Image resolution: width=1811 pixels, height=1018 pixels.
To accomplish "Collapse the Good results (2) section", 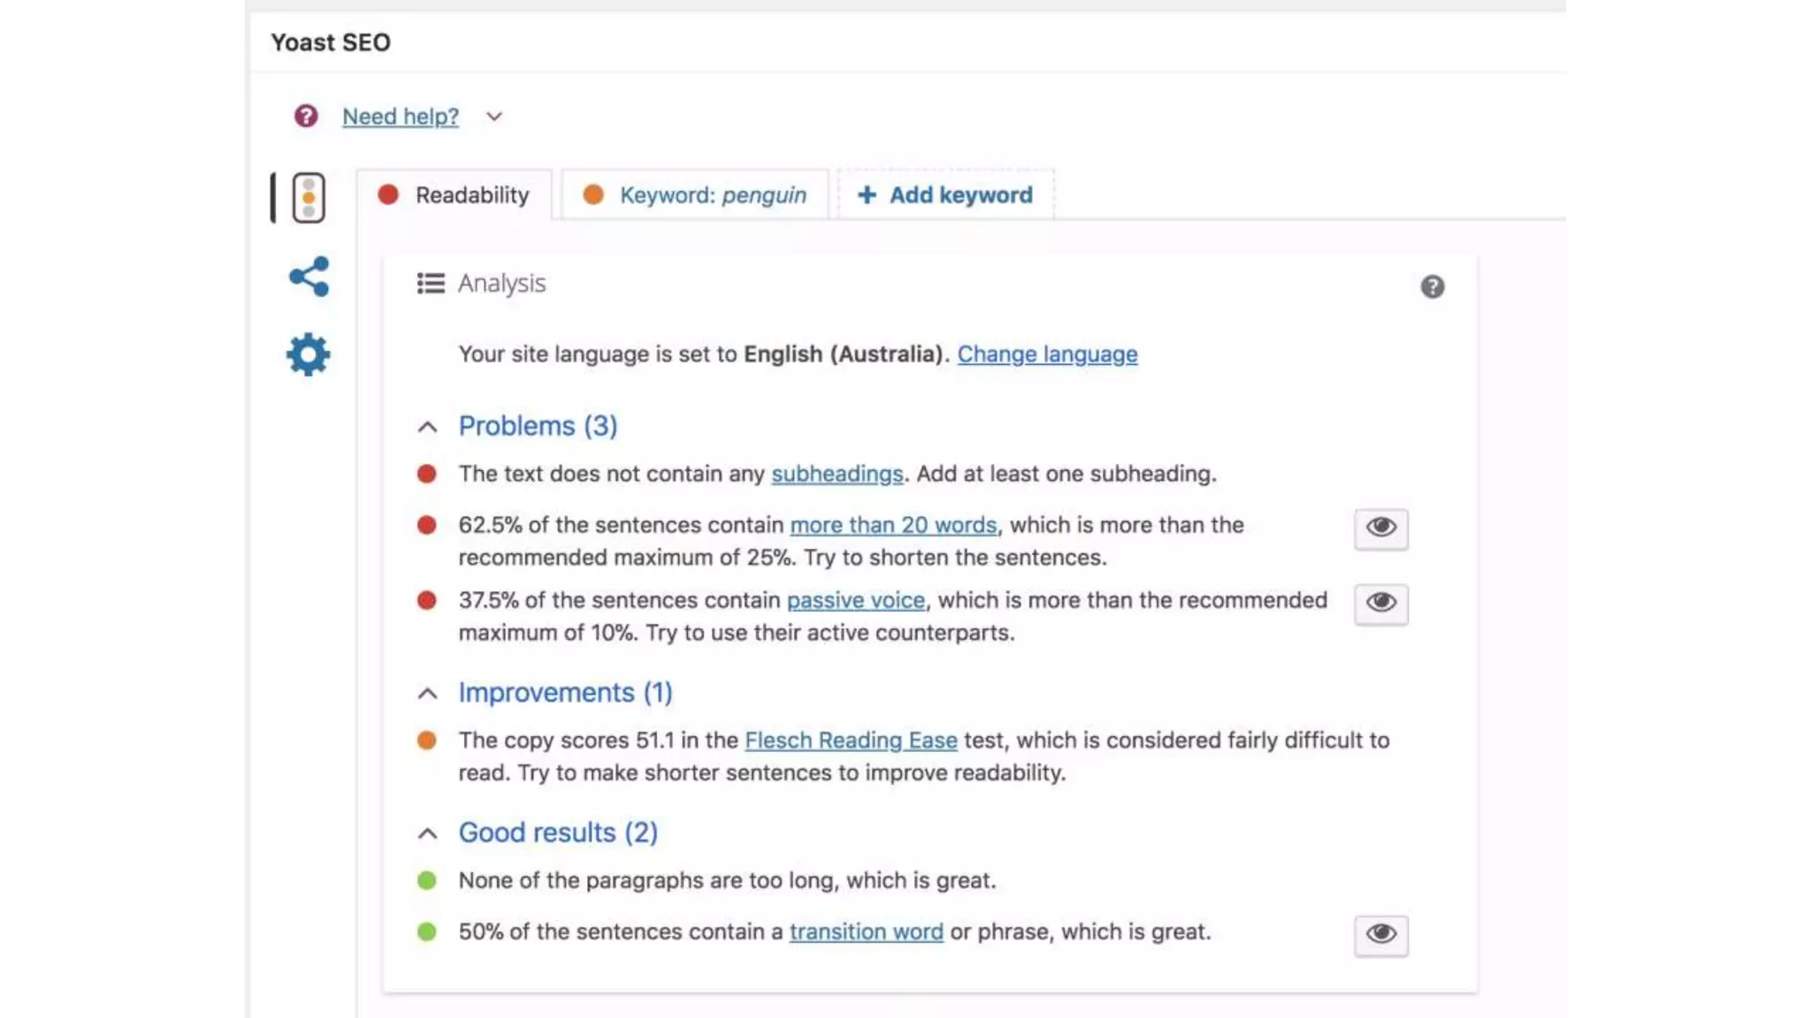I will (x=428, y=833).
